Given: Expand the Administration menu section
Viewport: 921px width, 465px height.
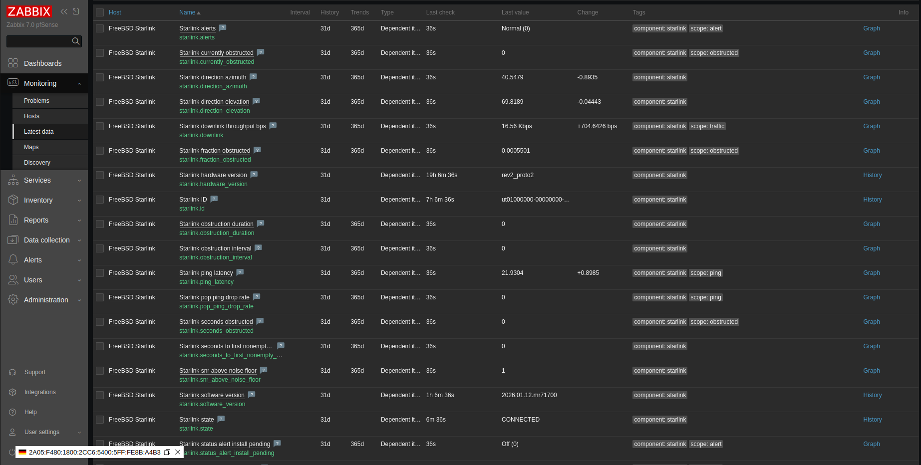Looking at the screenshot, I should click(44, 300).
